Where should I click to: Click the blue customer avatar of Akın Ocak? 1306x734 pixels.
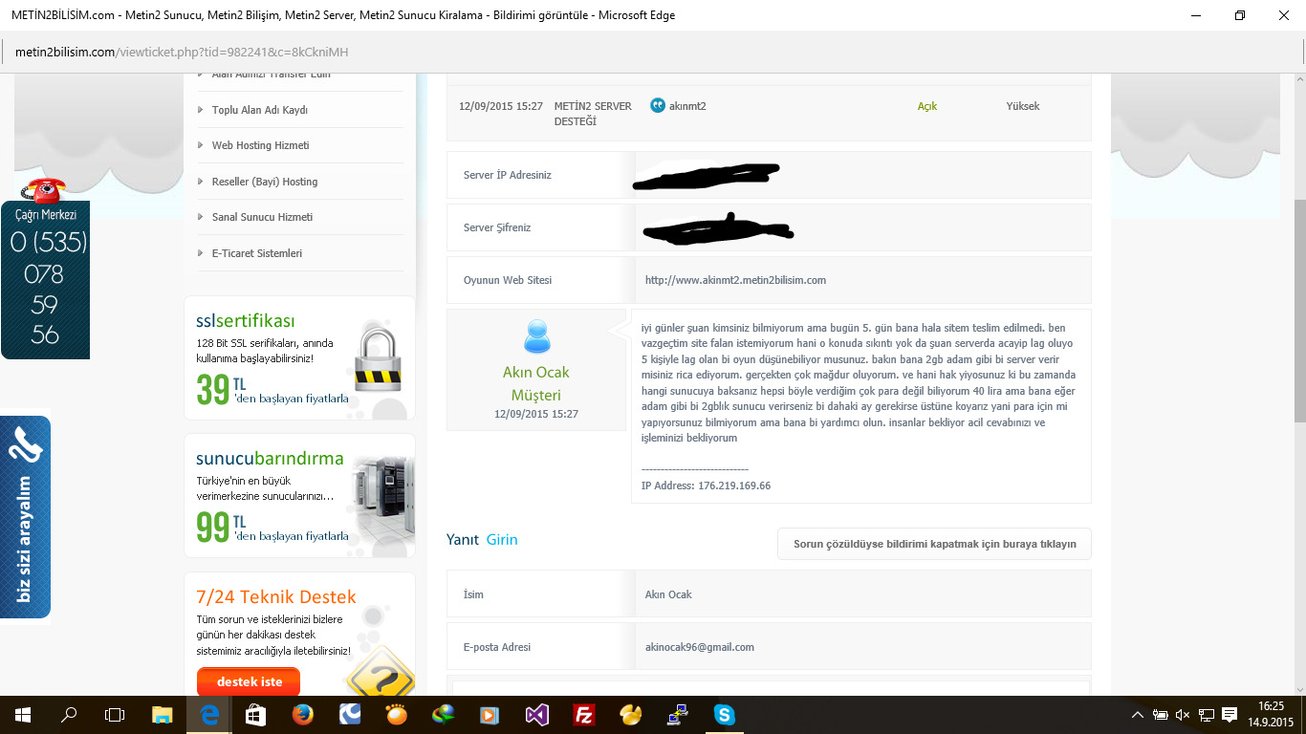tap(536, 337)
